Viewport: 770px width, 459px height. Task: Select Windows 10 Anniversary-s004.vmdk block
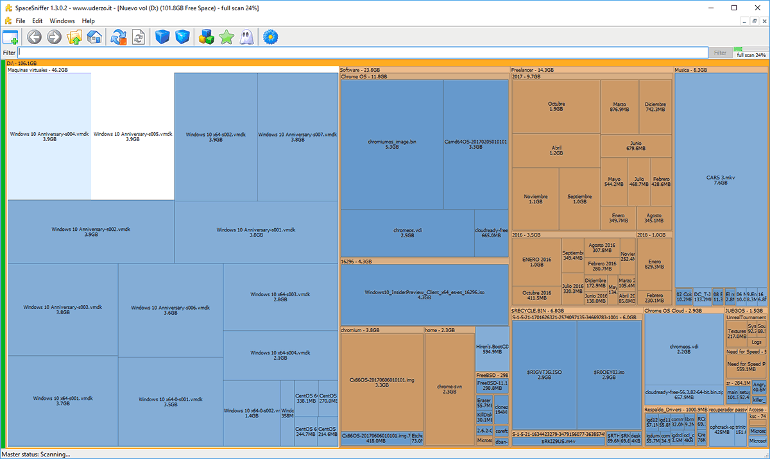[x=49, y=137]
